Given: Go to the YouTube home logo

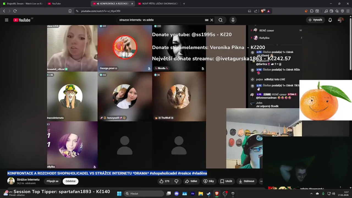Looking at the screenshot, I should pyautogui.click(x=23, y=20).
